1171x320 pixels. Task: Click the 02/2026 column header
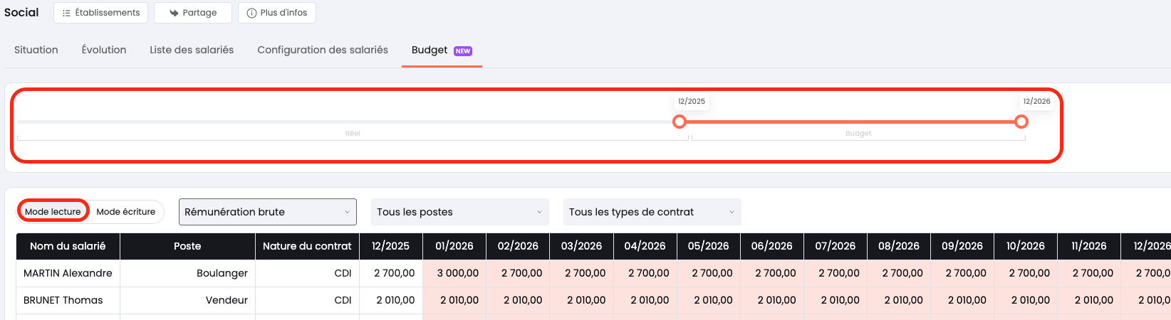pyautogui.click(x=518, y=246)
